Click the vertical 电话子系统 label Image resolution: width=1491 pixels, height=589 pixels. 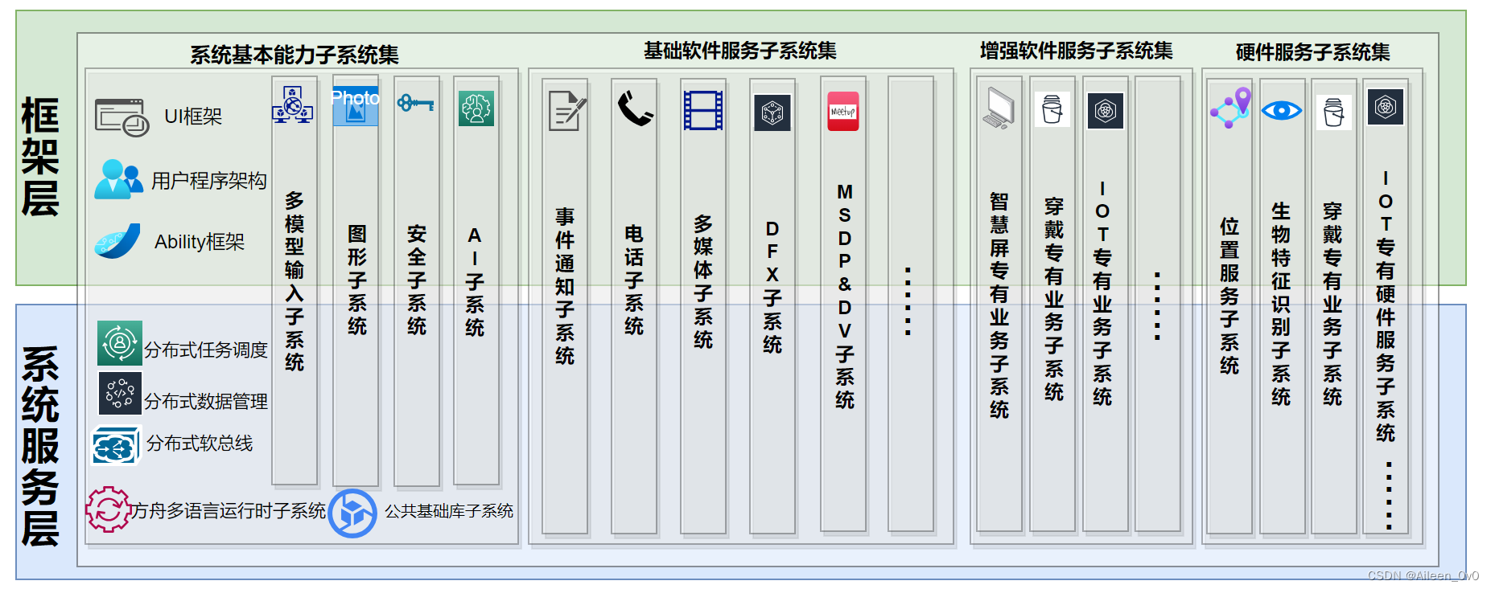[x=634, y=280]
